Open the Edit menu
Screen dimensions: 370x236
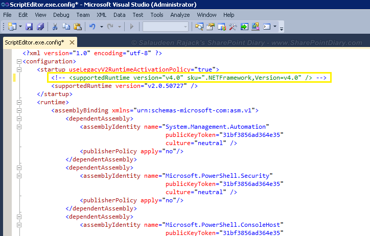click(x=23, y=15)
